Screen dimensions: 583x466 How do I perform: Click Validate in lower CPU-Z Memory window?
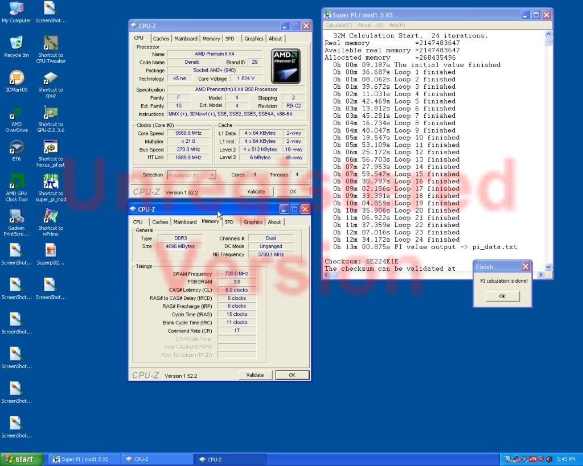[x=255, y=375]
